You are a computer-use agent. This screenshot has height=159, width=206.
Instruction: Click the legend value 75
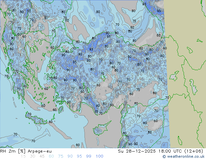(x=60, y=156)
